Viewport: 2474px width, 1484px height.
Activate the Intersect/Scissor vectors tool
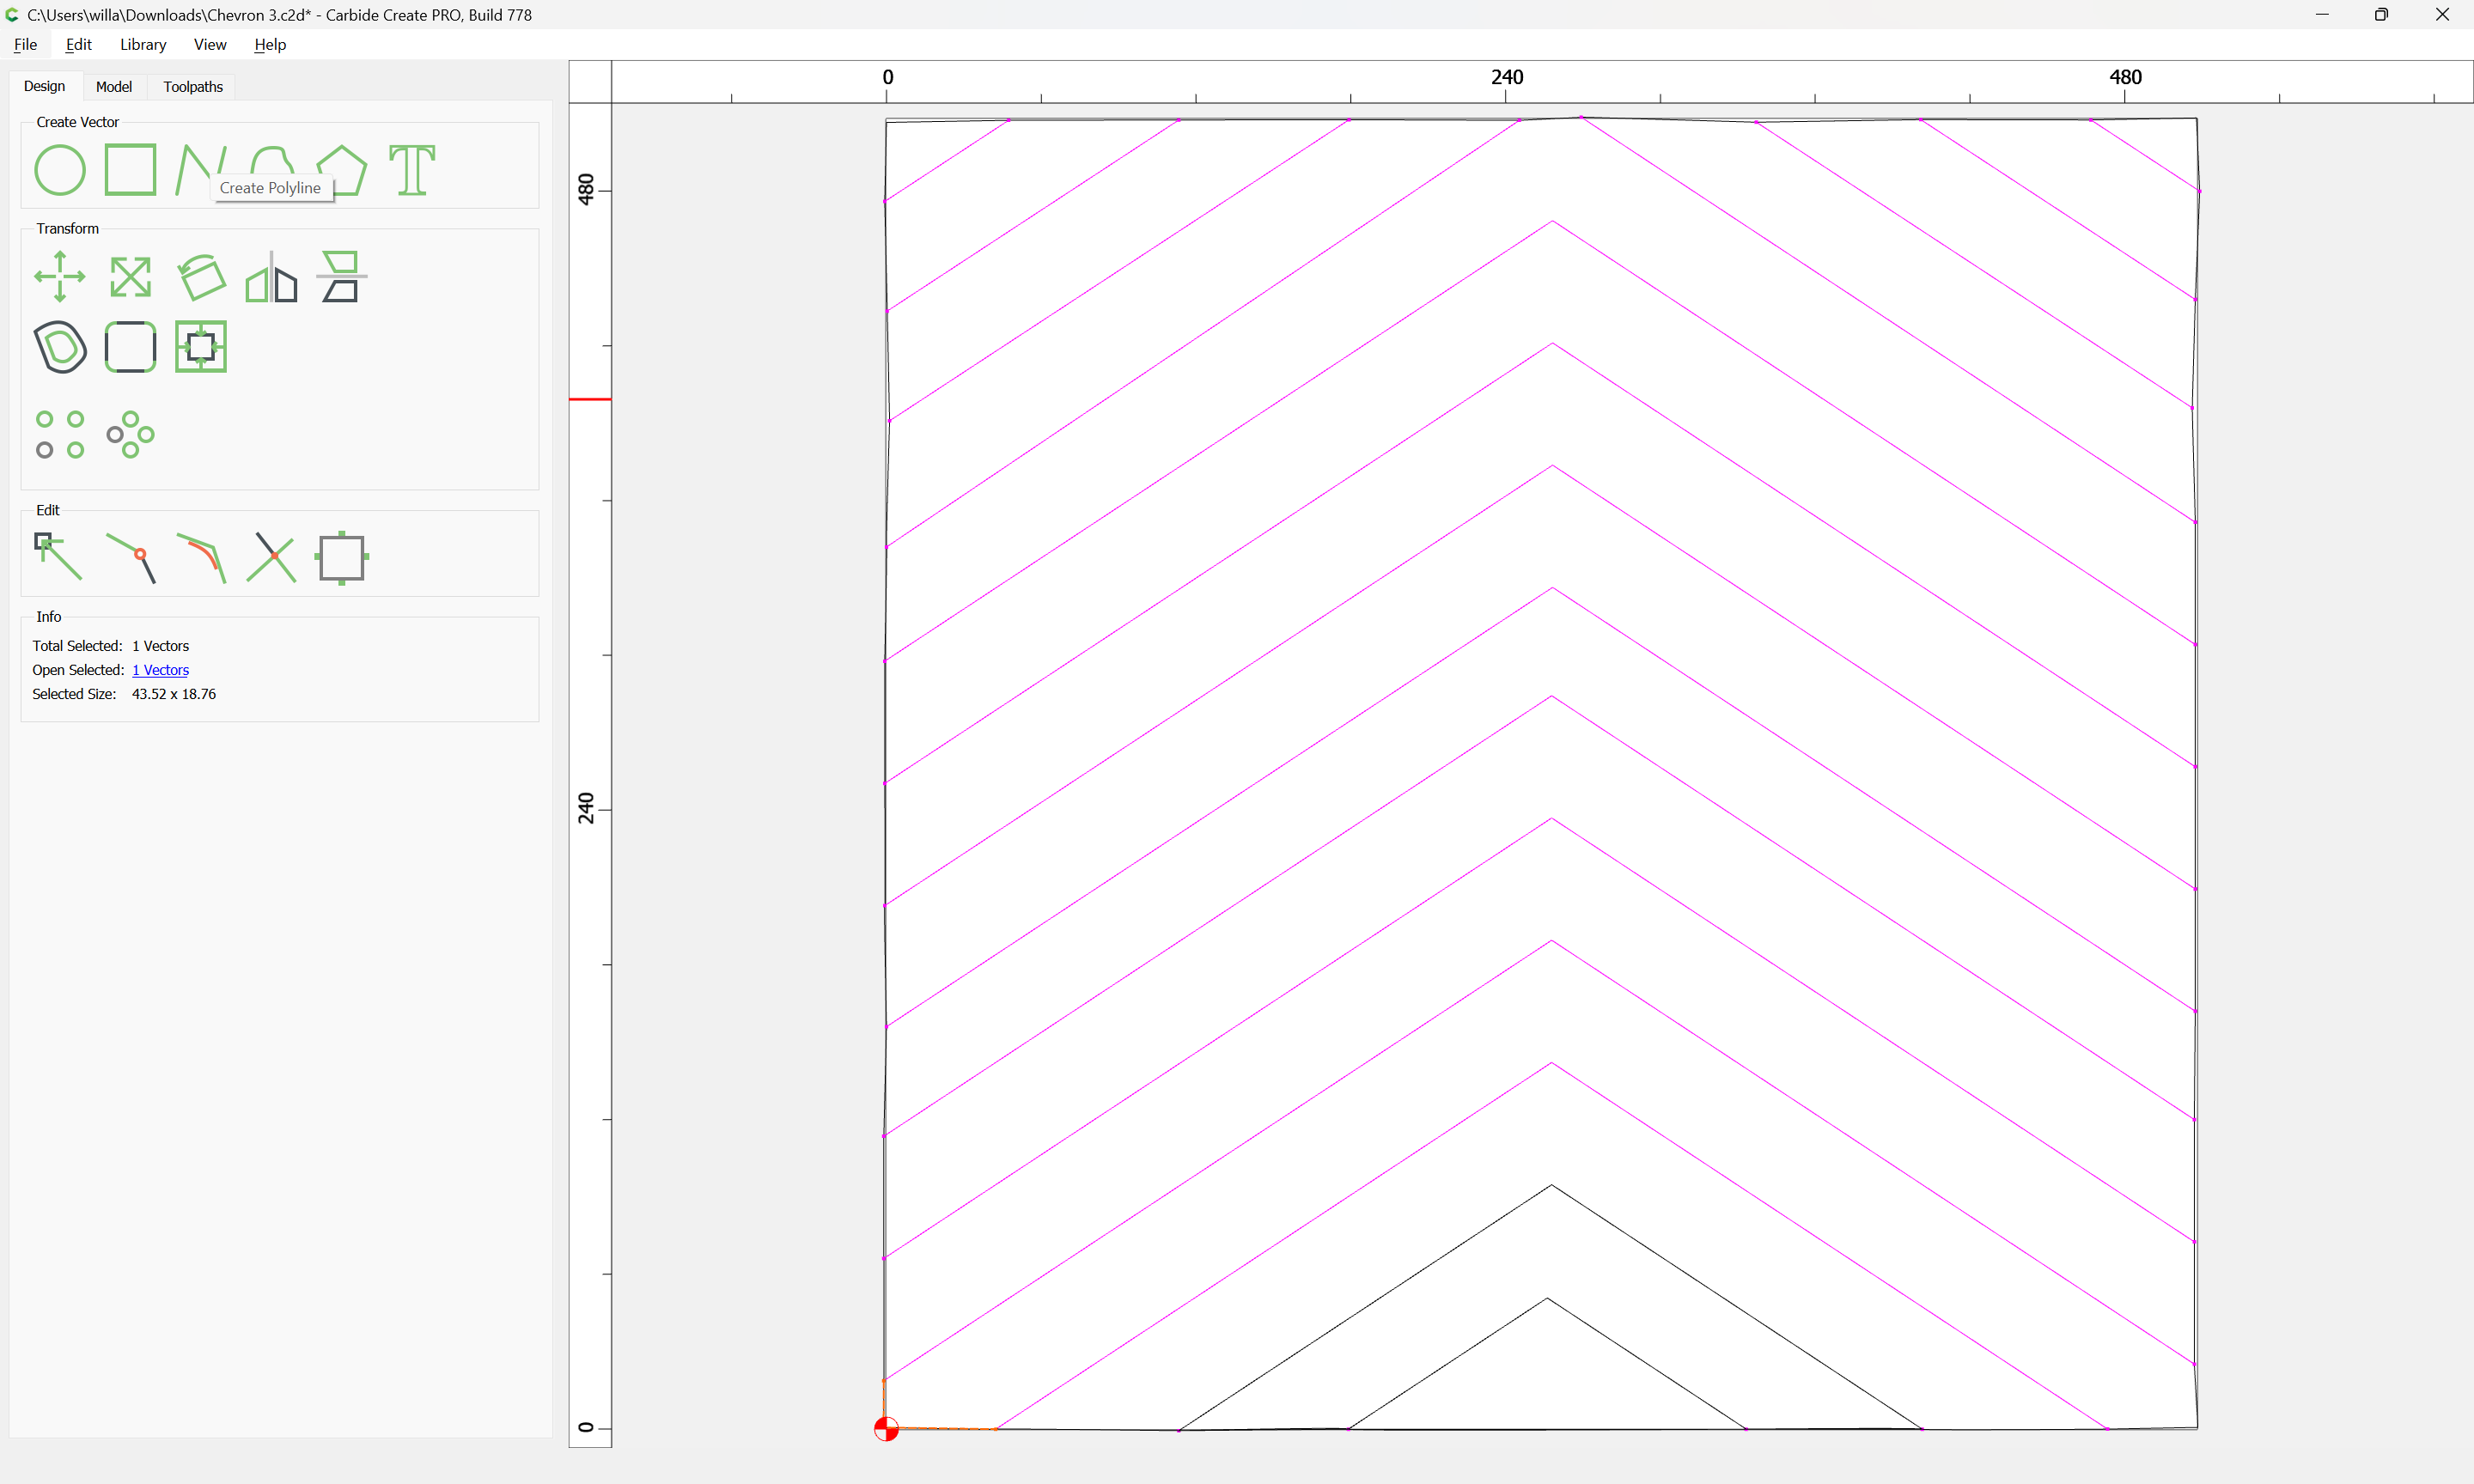pos(271,558)
